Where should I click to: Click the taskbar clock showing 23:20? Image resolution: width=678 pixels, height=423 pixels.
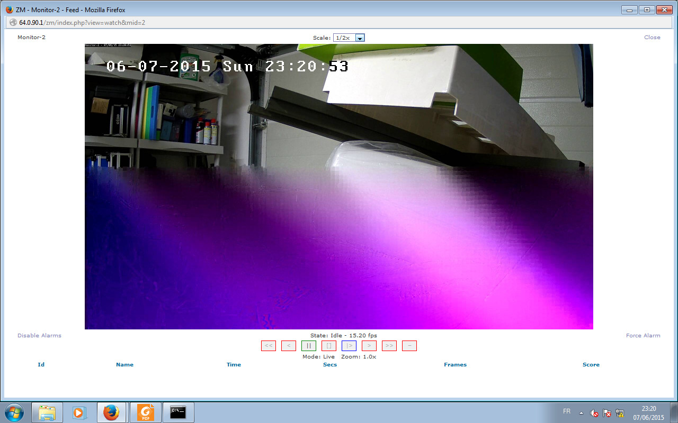pos(648,413)
